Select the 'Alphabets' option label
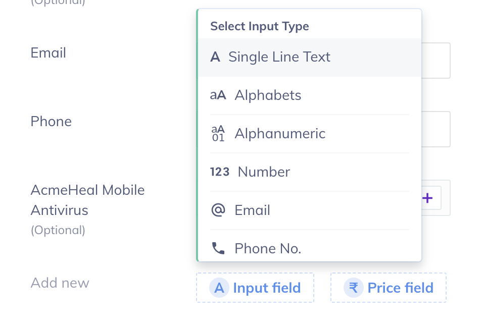The image size is (482, 329). pyautogui.click(x=268, y=95)
